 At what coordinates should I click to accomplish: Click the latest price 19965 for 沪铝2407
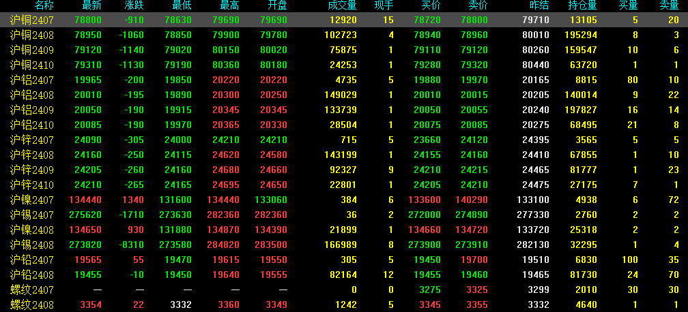[88, 80]
